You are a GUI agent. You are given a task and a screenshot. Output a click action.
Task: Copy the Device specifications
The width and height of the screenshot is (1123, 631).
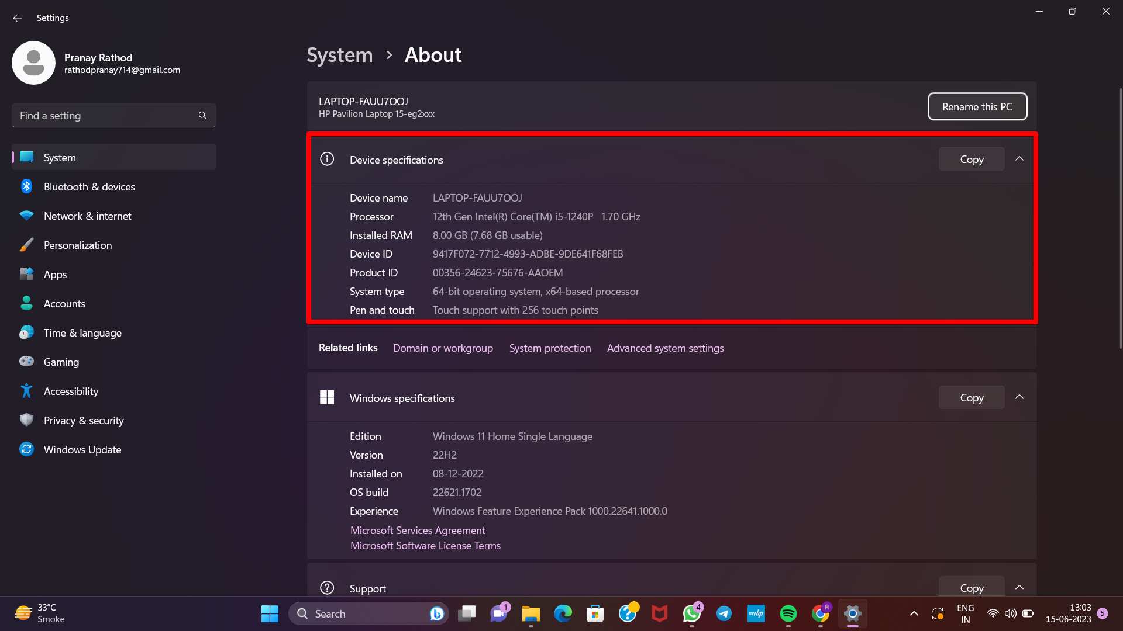(972, 159)
